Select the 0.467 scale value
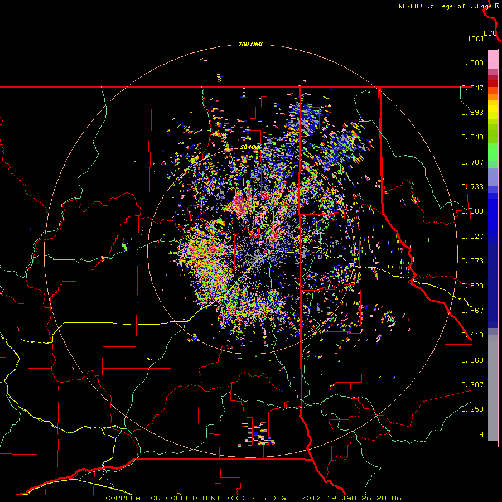The height and width of the screenshot is (502, 502). tap(472, 311)
